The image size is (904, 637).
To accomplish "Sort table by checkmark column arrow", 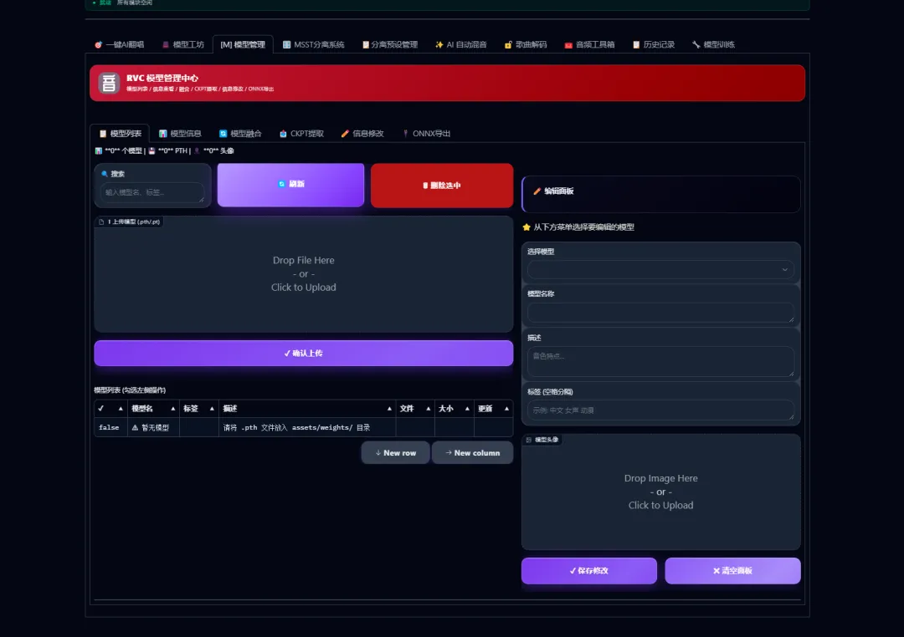I will coord(121,409).
